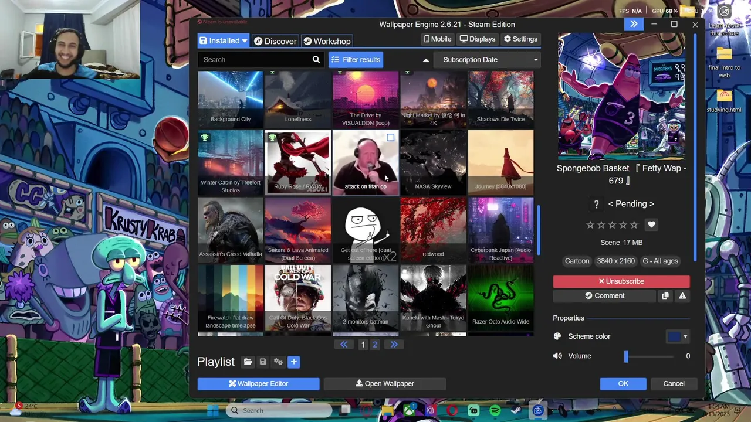Rate the wallpaper three stars
751x422 pixels.
click(612, 225)
